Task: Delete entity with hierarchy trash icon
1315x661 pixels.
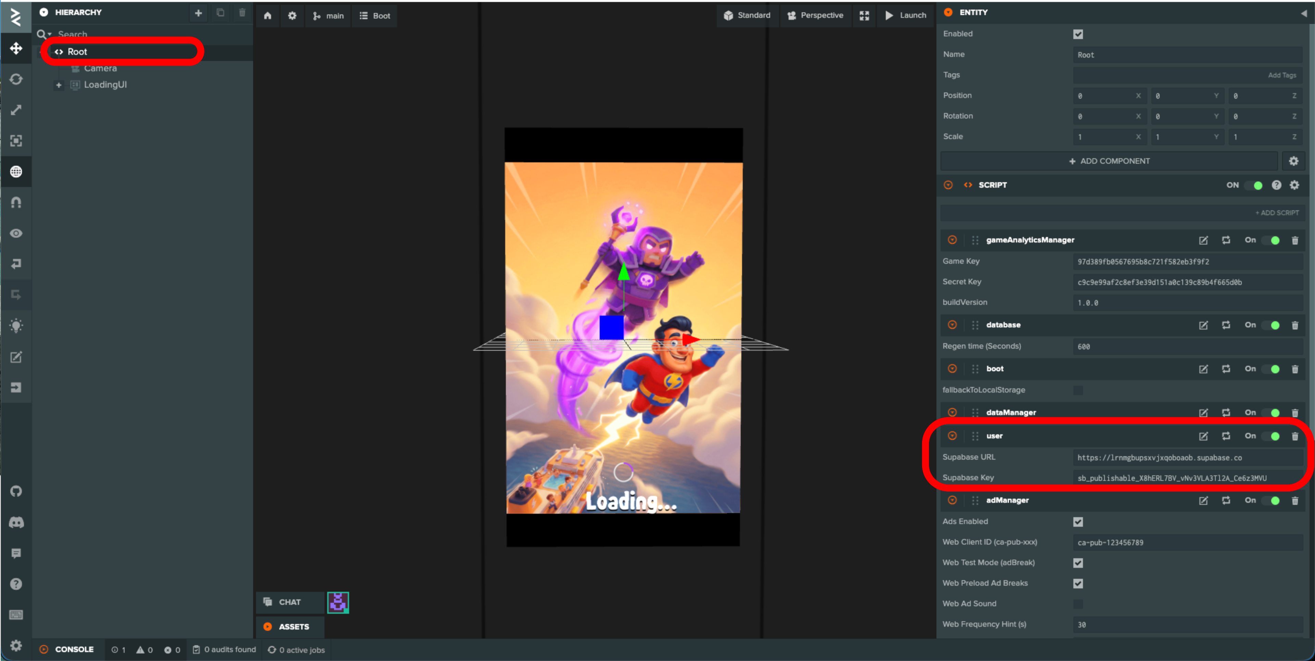Action: click(242, 13)
